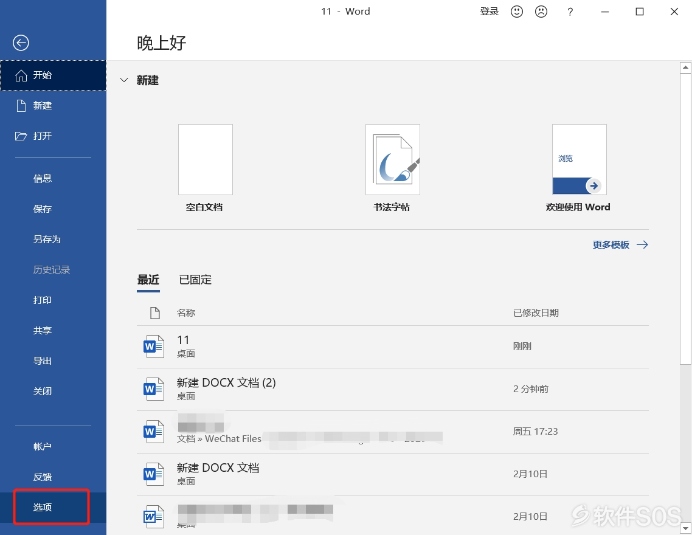The width and height of the screenshot is (692, 535).
Task: Open help with the question mark icon
Action: point(570,12)
